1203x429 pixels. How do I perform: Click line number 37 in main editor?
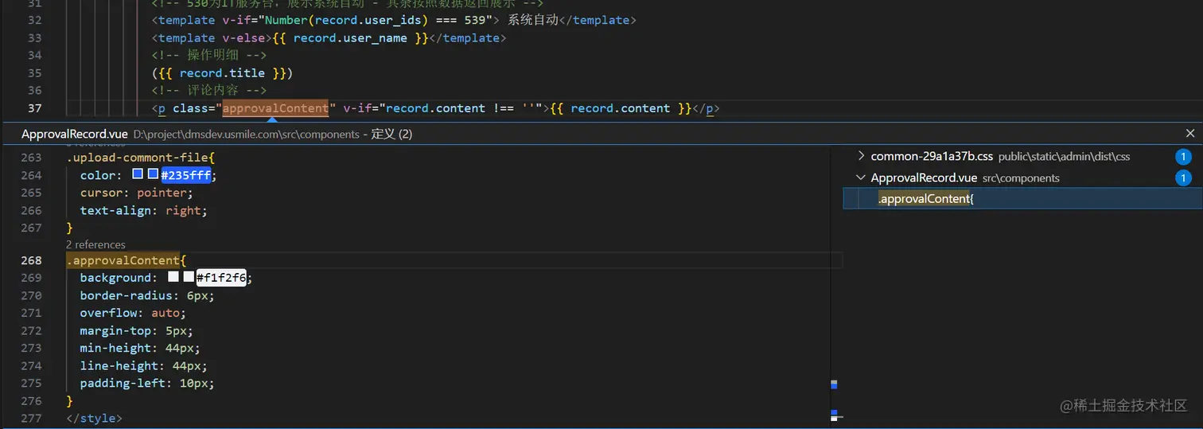click(34, 108)
